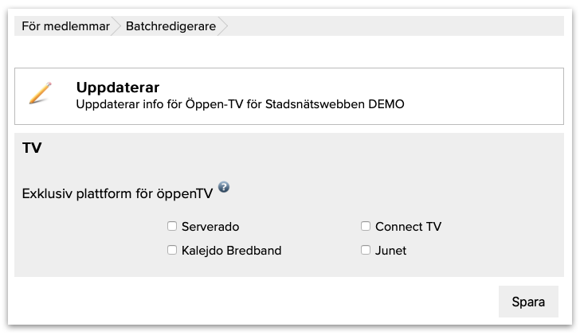580x335 pixels.
Task: Click the Serverado label text
Action: [x=210, y=227]
